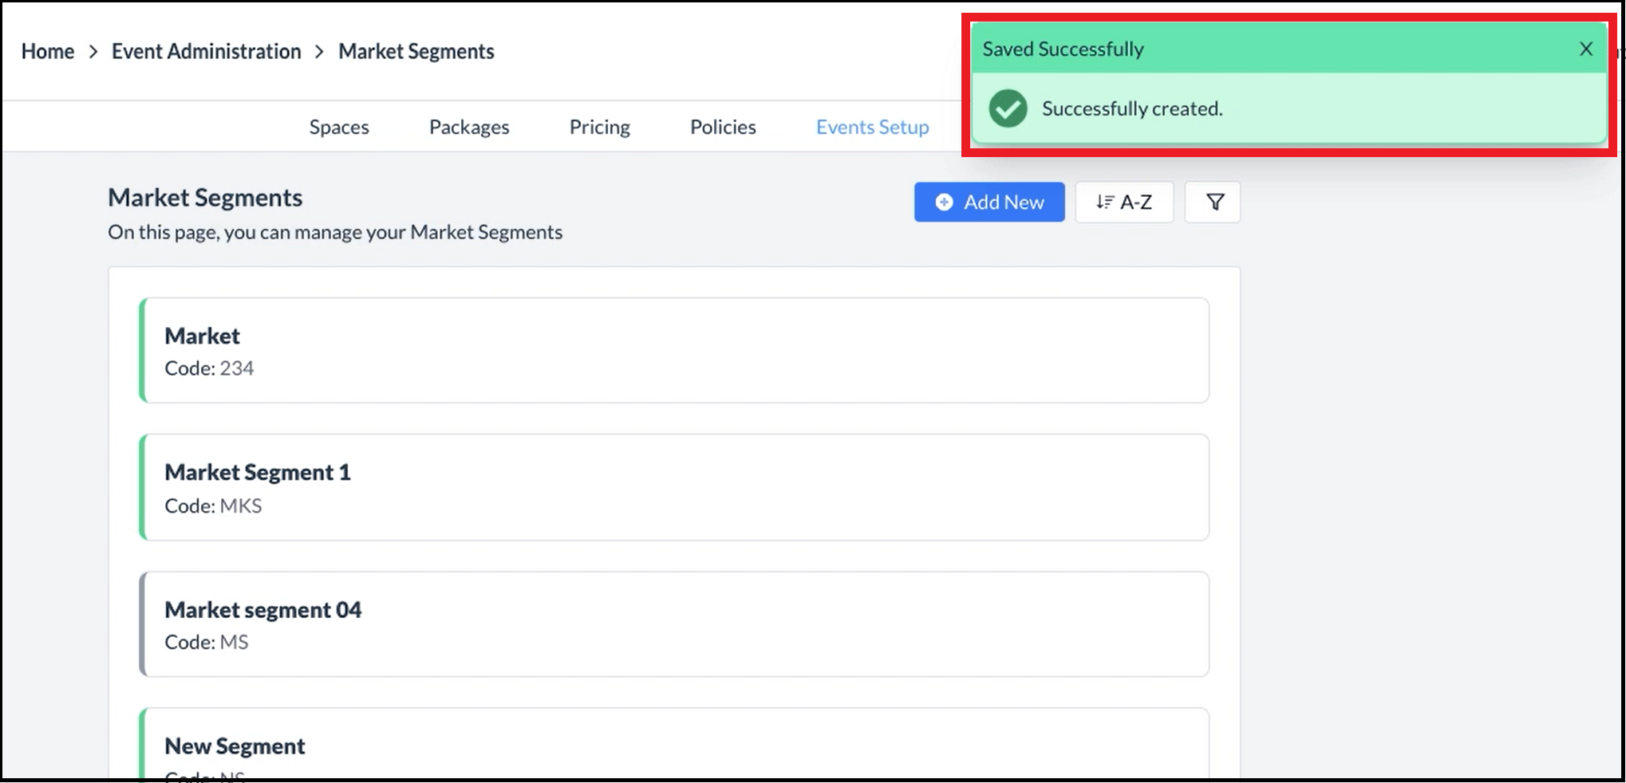Open the Packages tab
The image size is (1626, 783).
pos(469,128)
